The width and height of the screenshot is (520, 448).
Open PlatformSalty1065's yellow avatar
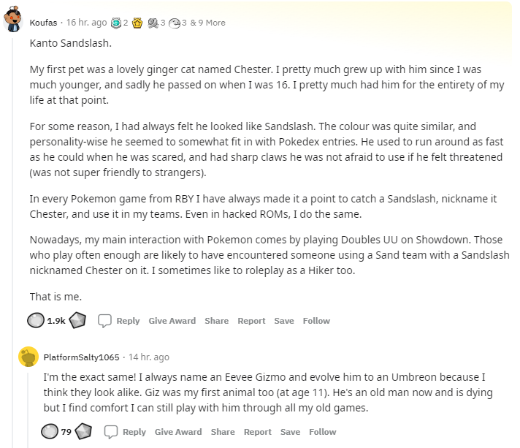pos(28,357)
